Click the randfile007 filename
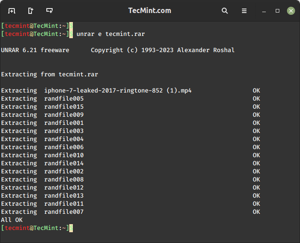The image size is (300, 243). pos(64,212)
